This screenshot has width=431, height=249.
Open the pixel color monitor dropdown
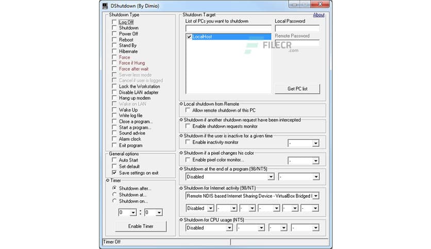click(x=316, y=161)
